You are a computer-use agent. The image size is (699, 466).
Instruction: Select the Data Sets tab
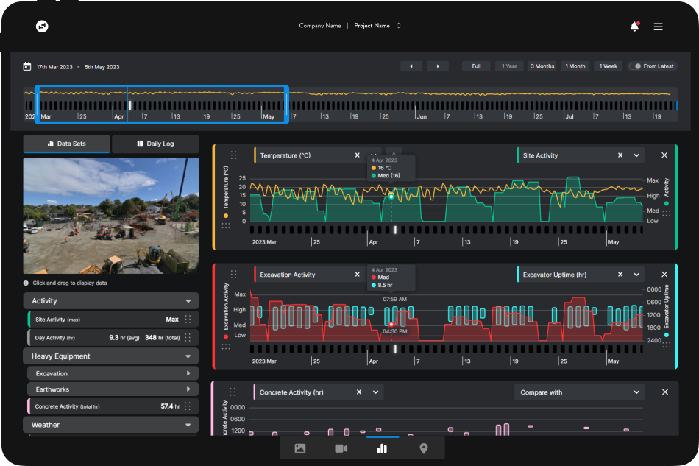[x=66, y=144]
